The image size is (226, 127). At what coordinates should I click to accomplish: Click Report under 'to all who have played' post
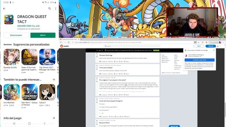[127, 117]
